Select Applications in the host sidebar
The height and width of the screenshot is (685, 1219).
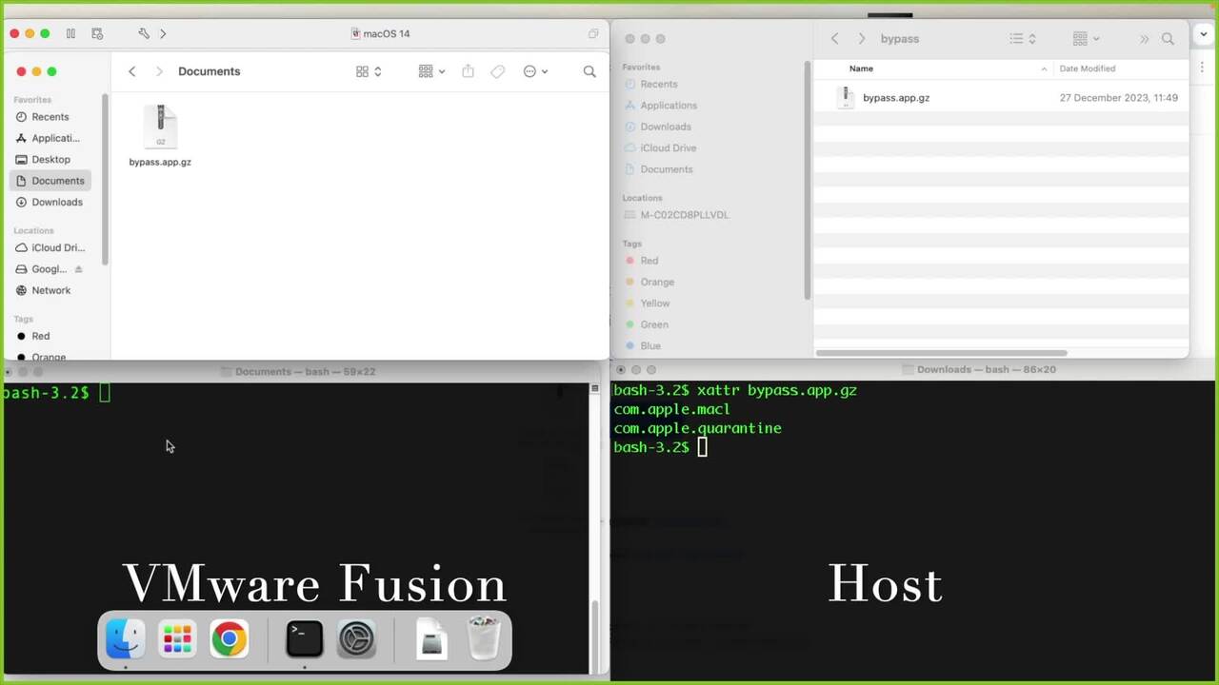[x=668, y=105]
